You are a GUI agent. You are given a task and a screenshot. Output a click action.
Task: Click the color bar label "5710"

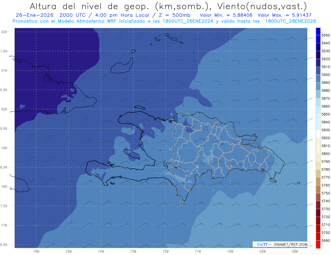[x=326, y=225]
